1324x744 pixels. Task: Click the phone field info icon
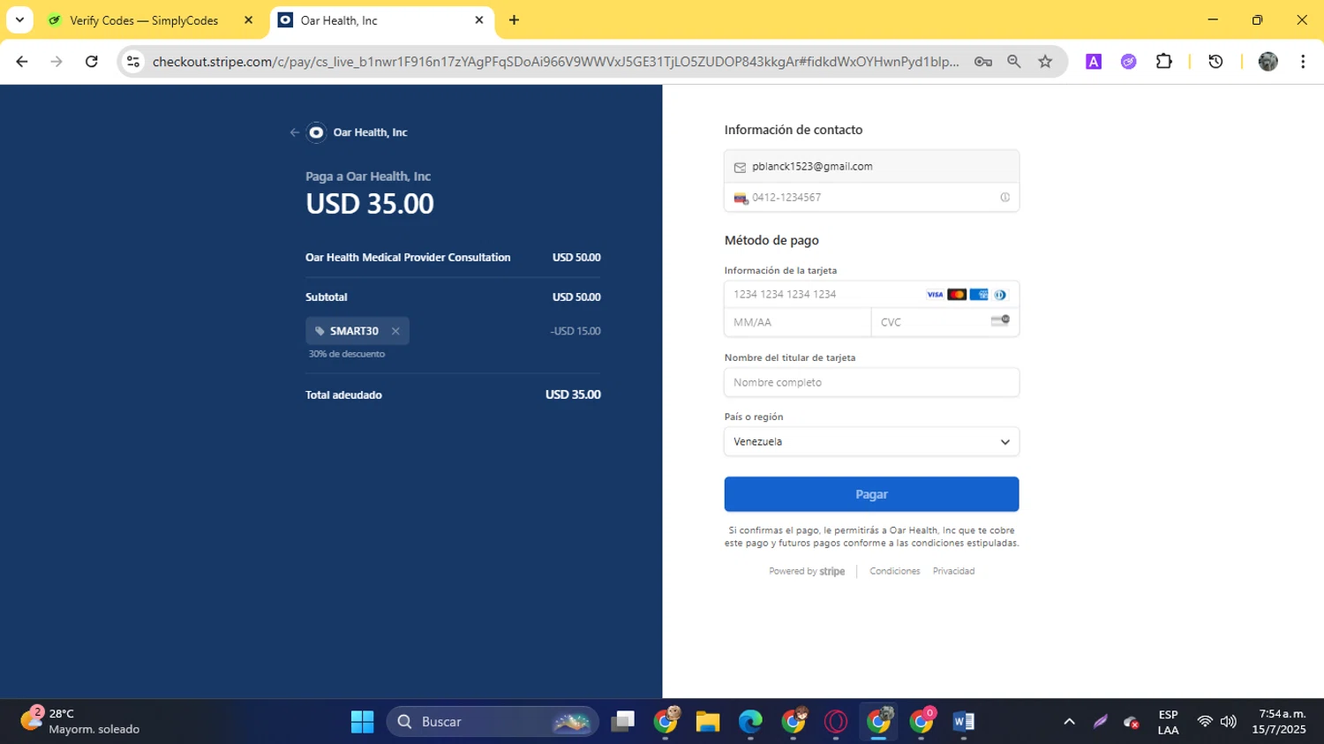click(1004, 198)
